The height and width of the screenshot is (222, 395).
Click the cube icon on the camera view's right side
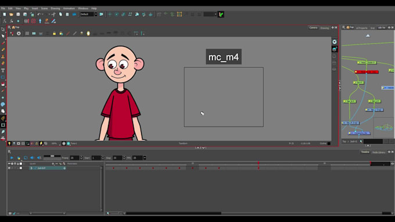(x=334, y=49)
